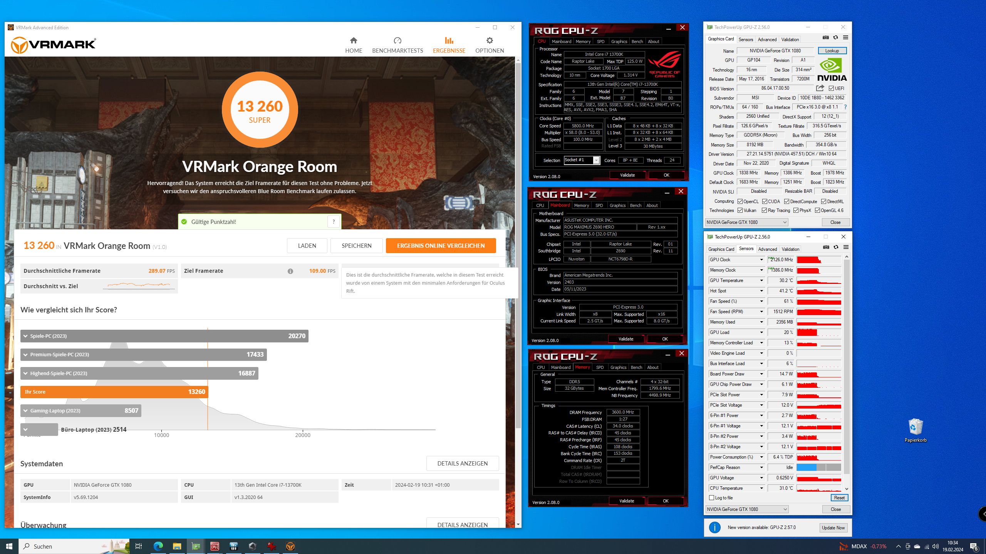The height and width of the screenshot is (554, 986).
Task: Open Benchmarktests gauge icon in VRMark
Action: tap(397, 40)
